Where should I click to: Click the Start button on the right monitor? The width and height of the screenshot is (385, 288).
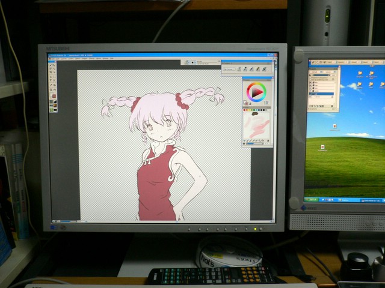(x=312, y=200)
